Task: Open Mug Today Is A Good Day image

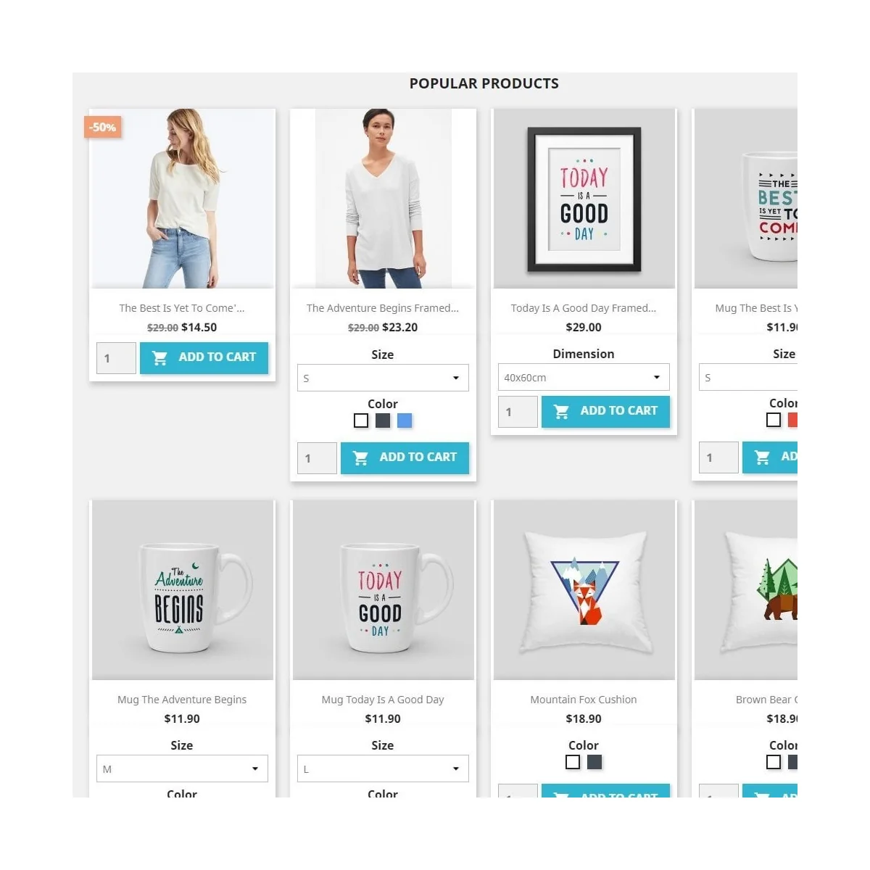Action: [383, 590]
